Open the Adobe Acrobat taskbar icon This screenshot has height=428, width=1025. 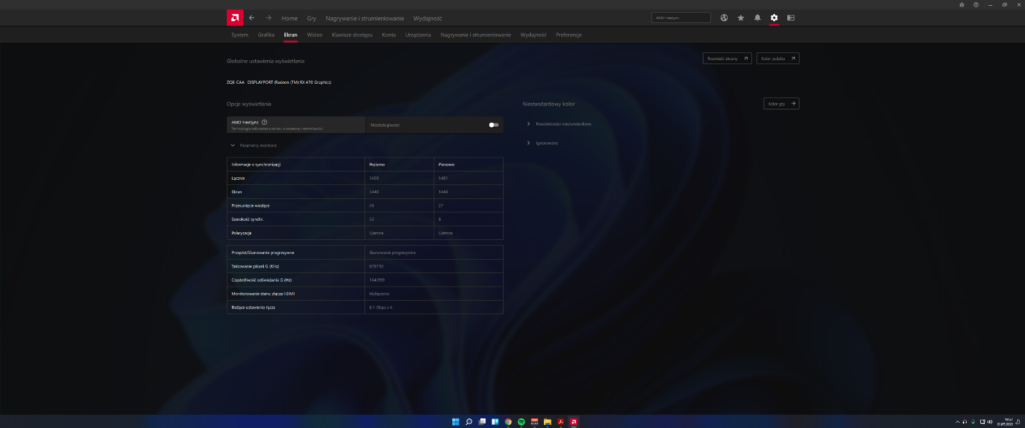561,422
